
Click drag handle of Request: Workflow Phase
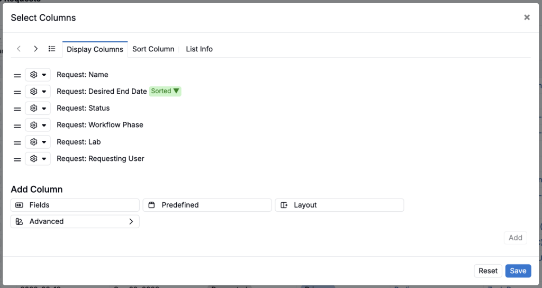(17, 126)
